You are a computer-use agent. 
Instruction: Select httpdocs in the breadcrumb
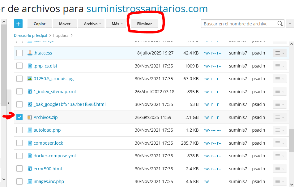click(61, 36)
